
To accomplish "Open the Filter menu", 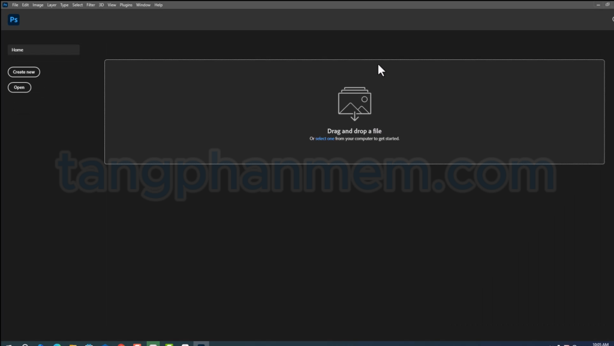I will (91, 5).
